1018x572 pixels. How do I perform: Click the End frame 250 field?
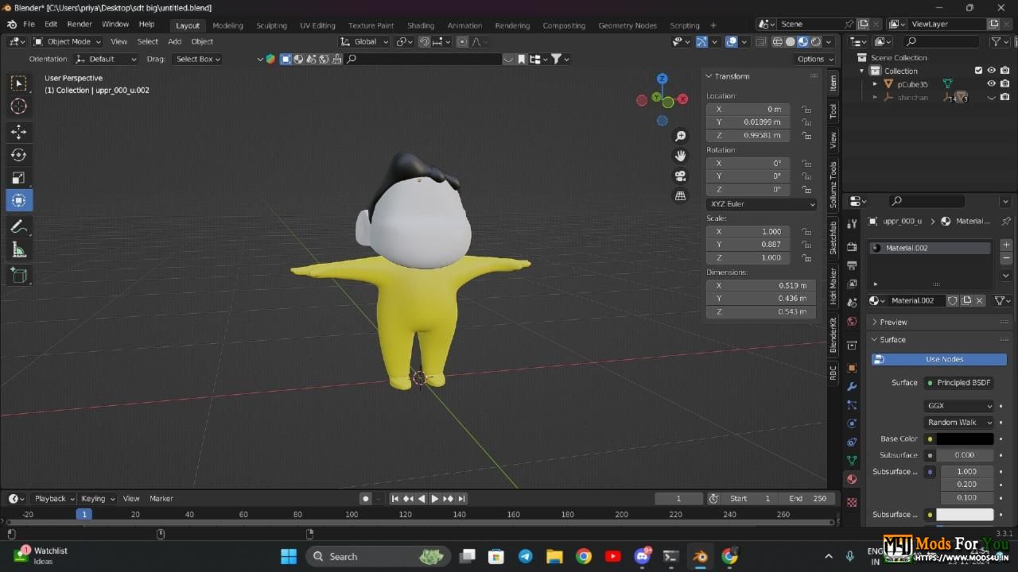click(x=806, y=498)
